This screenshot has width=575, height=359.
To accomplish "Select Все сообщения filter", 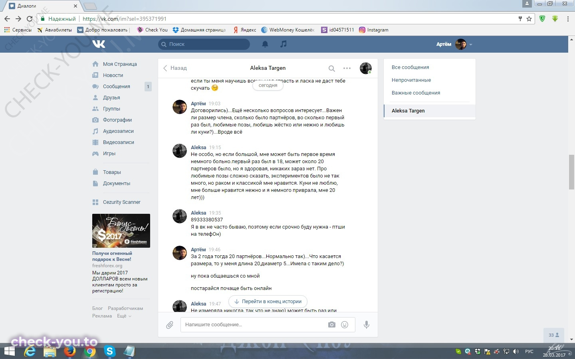I will (410, 67).
